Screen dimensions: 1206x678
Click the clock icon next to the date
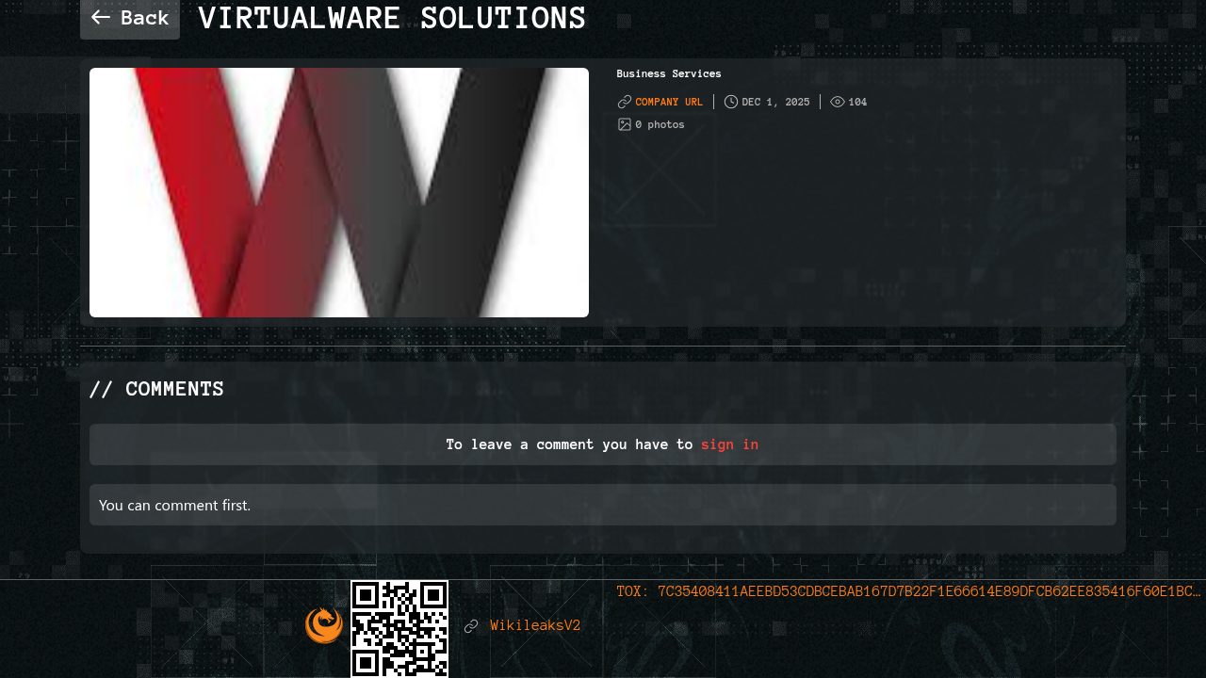click(731, 102)
